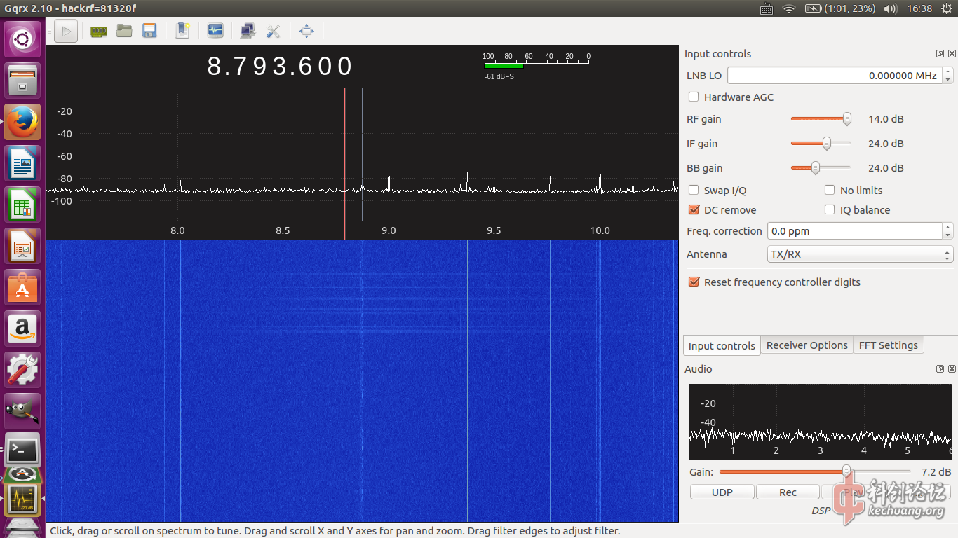Disable the DC remove checkbox

pyautogui.click(x=694, y=209)
